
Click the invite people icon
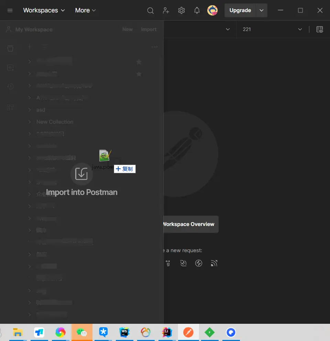coord(166,10)
